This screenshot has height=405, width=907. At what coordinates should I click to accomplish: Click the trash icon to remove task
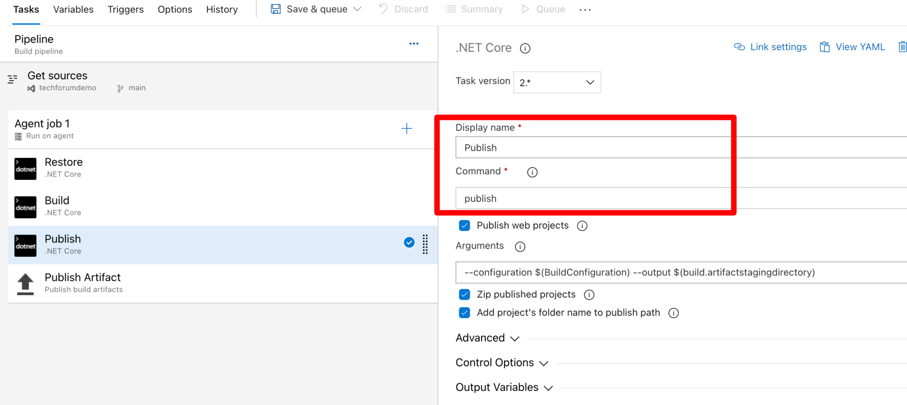[x=902, y=47]
